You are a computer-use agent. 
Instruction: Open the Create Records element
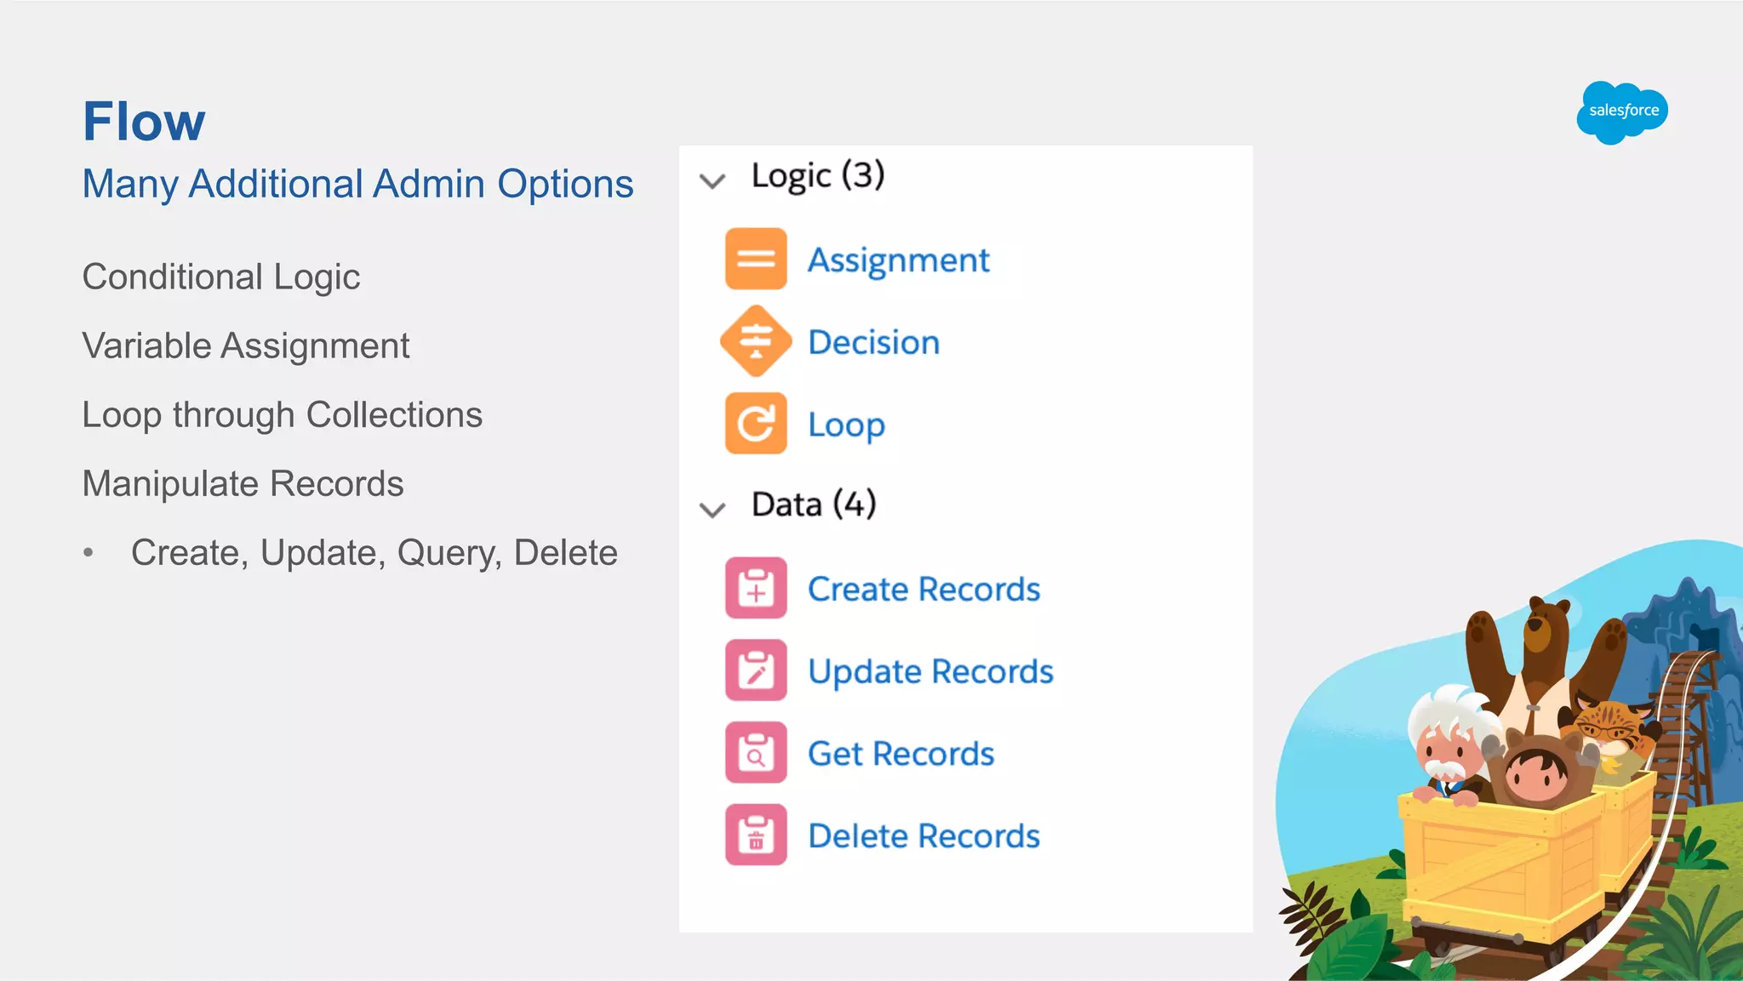pos(924,589)
